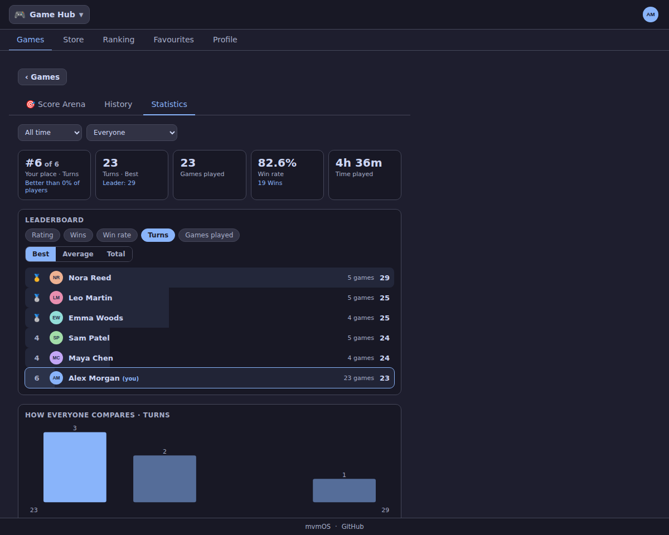
Task: Select the Rating leaderboard filter
Action: 42,235
